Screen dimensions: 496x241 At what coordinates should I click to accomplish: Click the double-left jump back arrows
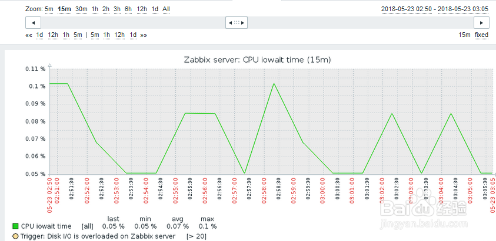pyautogui.click(x=29, y=35)
